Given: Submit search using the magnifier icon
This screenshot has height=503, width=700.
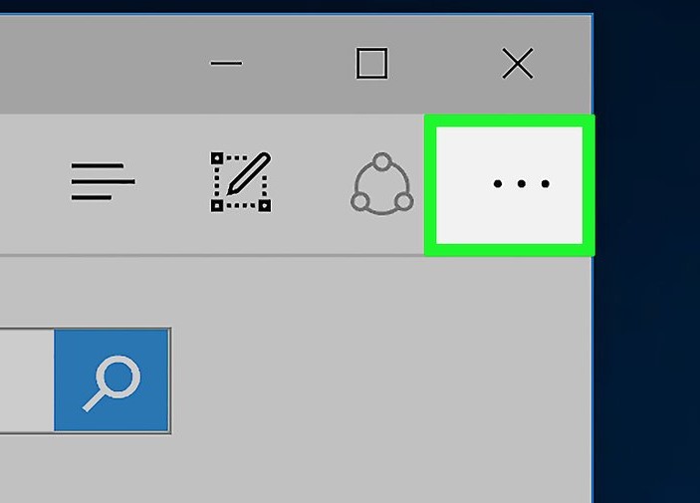Looking at the screenshot, I should click(112, 380).
